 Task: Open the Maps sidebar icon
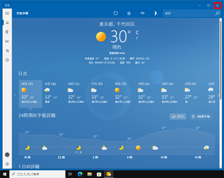(x=7, y=32)
